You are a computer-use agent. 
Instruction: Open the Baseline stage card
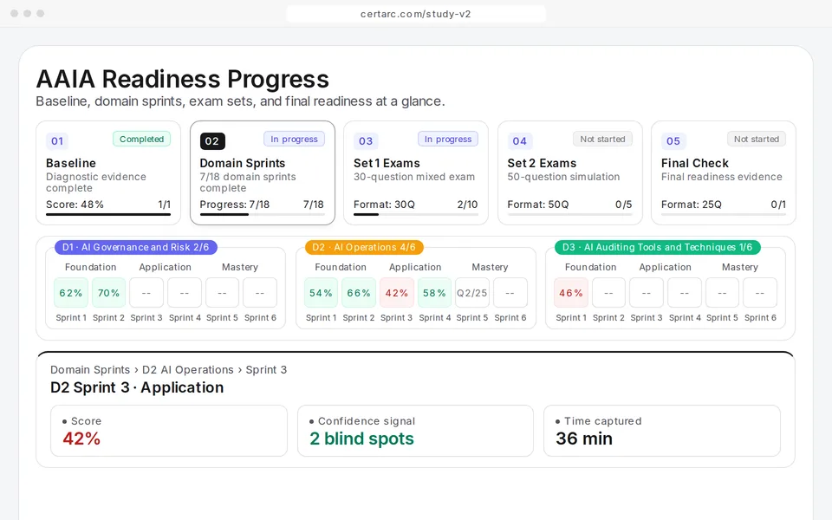tap(108, 173)
